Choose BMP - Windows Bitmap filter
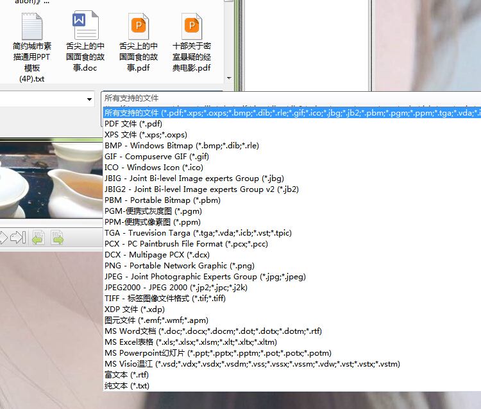This screenshot has width=481, height=409. (292, 146)
